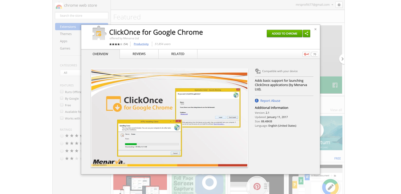This screenshot has height=194, width=401.
Task: Select Games in the sidebar
Action: coord(65,48)
